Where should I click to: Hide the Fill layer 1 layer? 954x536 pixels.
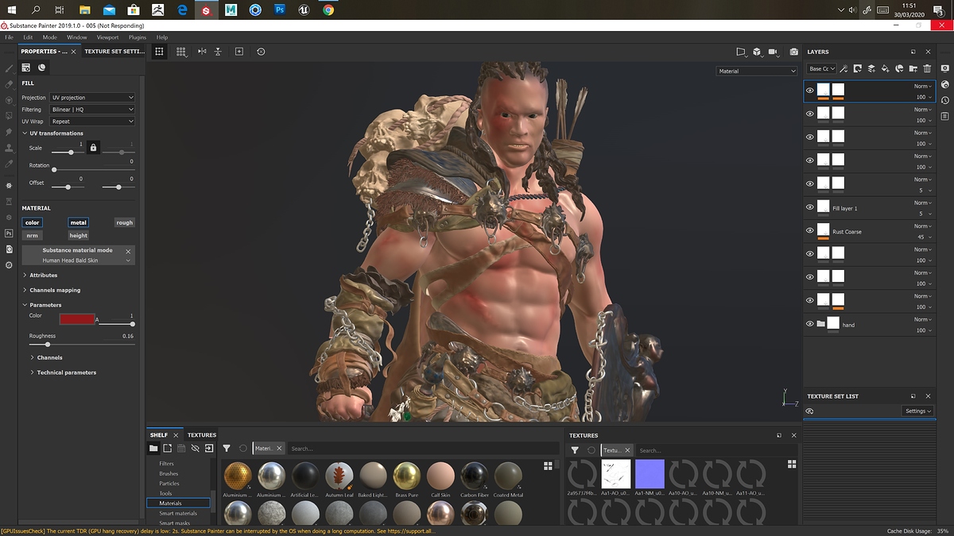[810, 207]
